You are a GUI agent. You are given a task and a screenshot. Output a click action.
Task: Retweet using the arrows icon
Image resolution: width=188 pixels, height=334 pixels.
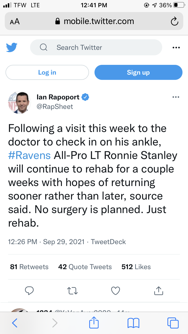[x=73, y=291]
